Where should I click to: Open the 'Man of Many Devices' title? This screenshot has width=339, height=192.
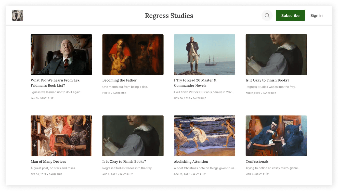(x=48, y=162)
